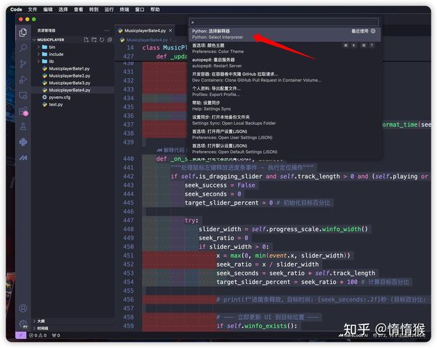Open the 编辑 menu
This screenshot has width=437, height=348.
point(47,10)
